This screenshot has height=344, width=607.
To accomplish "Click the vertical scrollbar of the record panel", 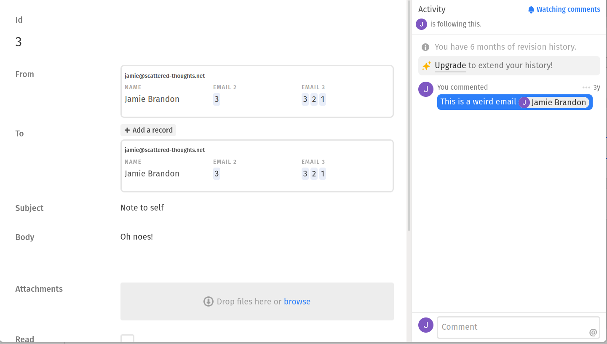I will 409,116.
